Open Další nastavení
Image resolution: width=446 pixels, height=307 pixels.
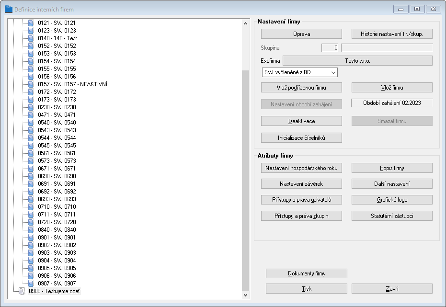point(392,184)
